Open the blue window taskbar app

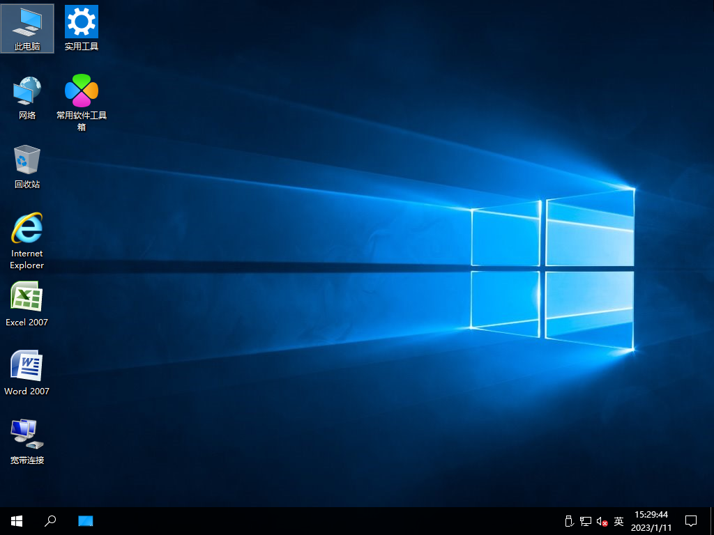point(86,521)
